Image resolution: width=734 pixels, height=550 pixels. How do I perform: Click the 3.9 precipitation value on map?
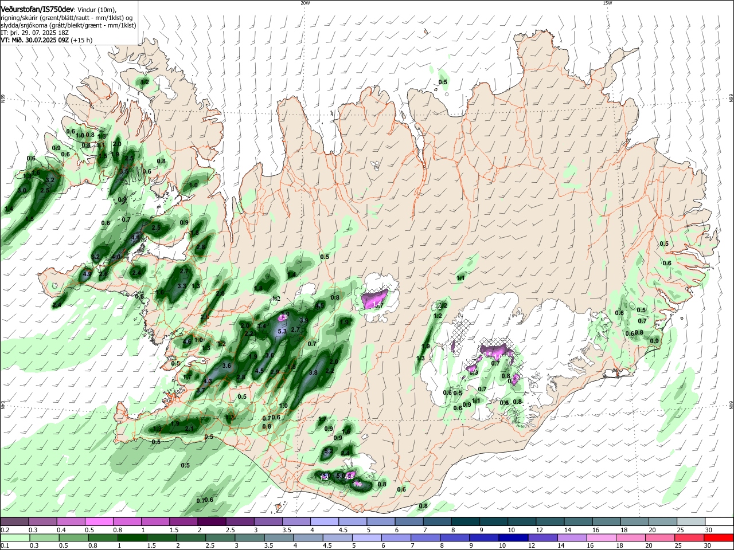304,320
